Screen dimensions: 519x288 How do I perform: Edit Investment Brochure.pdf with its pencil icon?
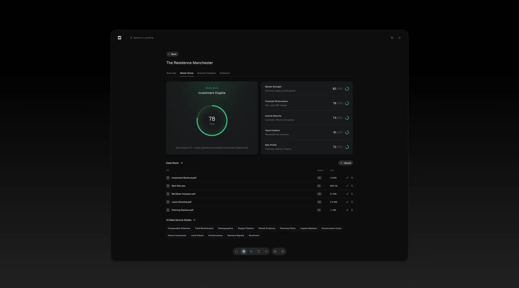click(347, 178)
